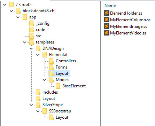Viewport: 155px width, 126px height.
Task: Select the _config tree label
Action: pos(42,23)
